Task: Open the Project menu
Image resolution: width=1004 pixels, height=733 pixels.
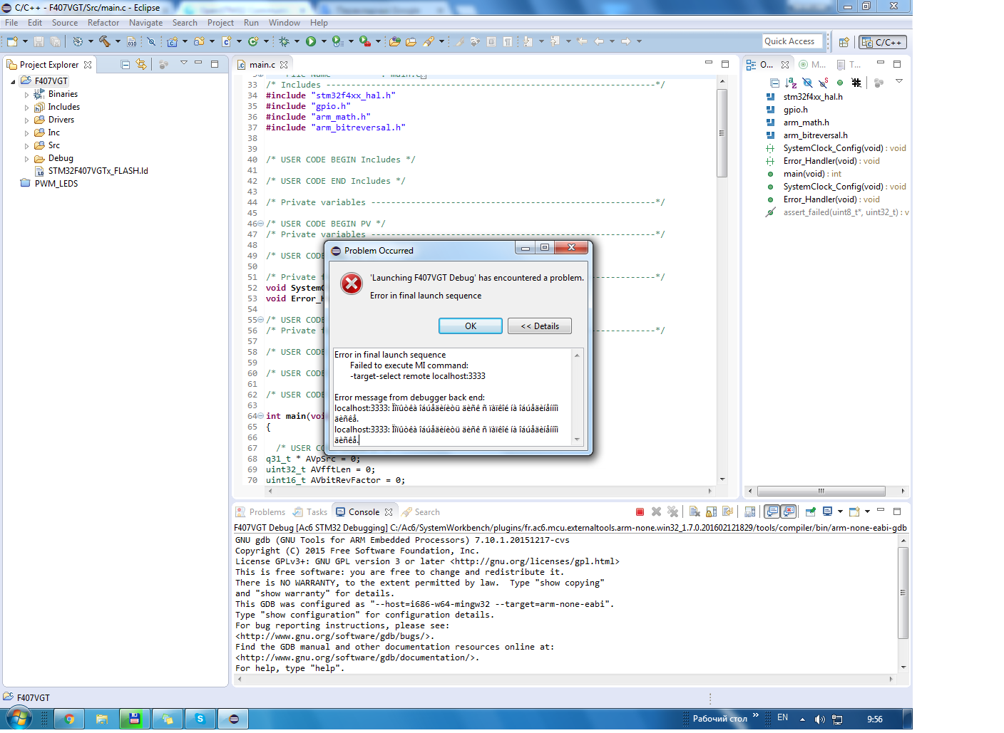Action: (220, 23)
